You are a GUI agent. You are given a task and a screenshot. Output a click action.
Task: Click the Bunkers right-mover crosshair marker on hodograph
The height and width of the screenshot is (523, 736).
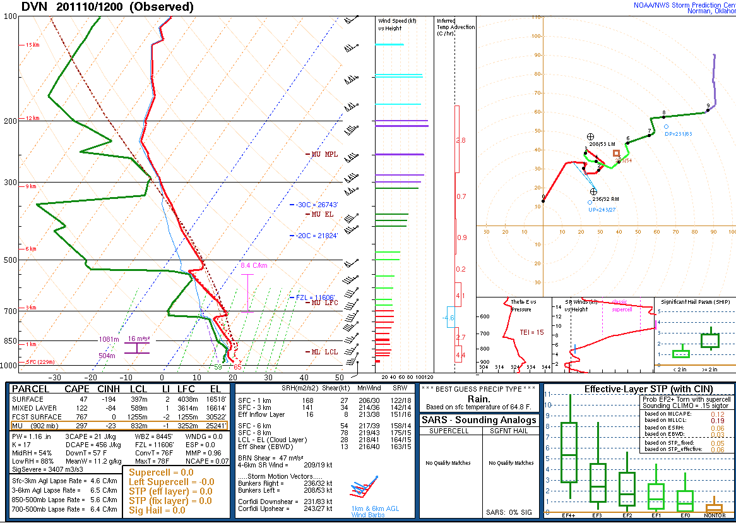click(x=593, y=192)
